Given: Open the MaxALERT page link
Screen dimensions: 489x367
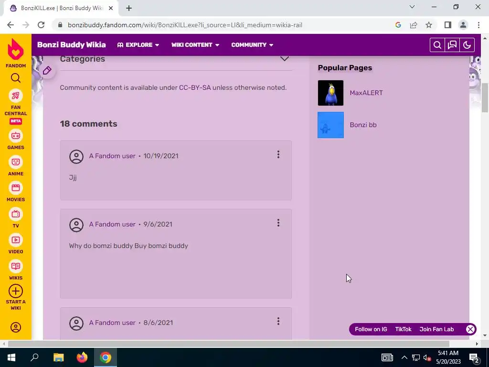Looking at the screenshot, I should [366, 93].
